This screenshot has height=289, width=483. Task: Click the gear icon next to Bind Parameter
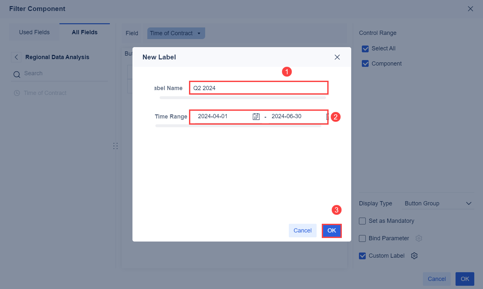(x=419, y=238)
